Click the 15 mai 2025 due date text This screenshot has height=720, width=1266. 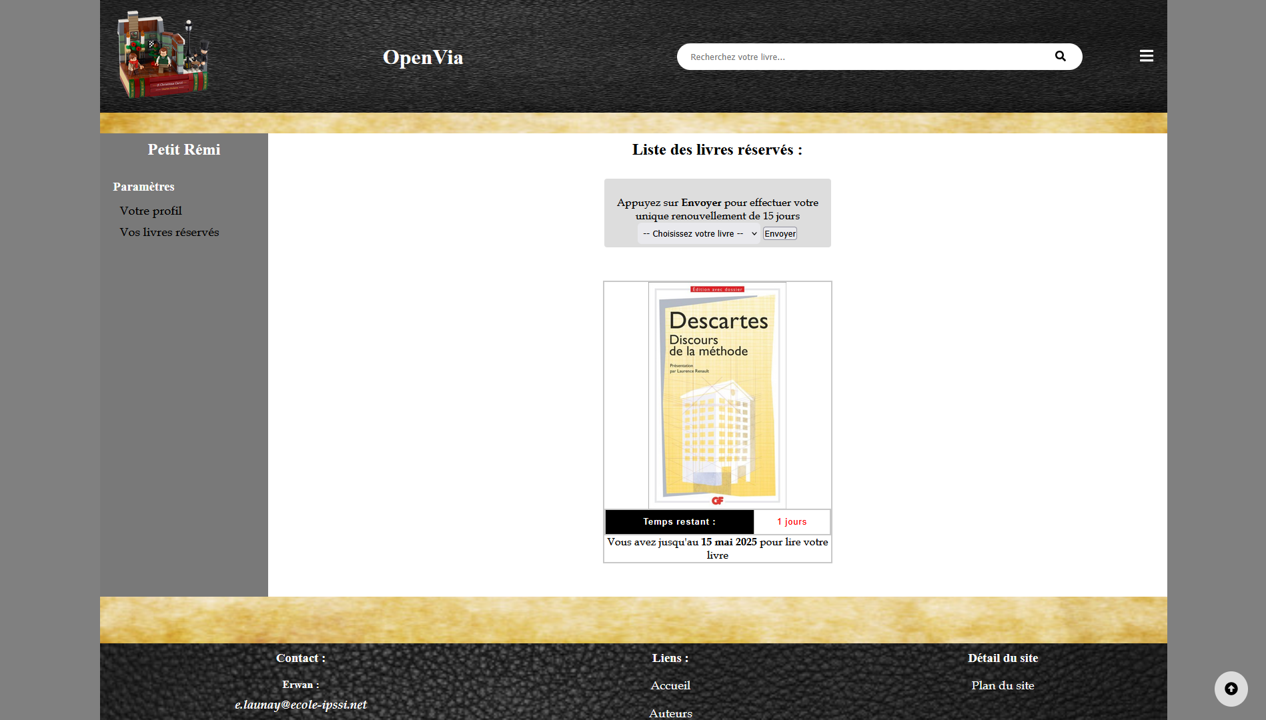(728, 542)
